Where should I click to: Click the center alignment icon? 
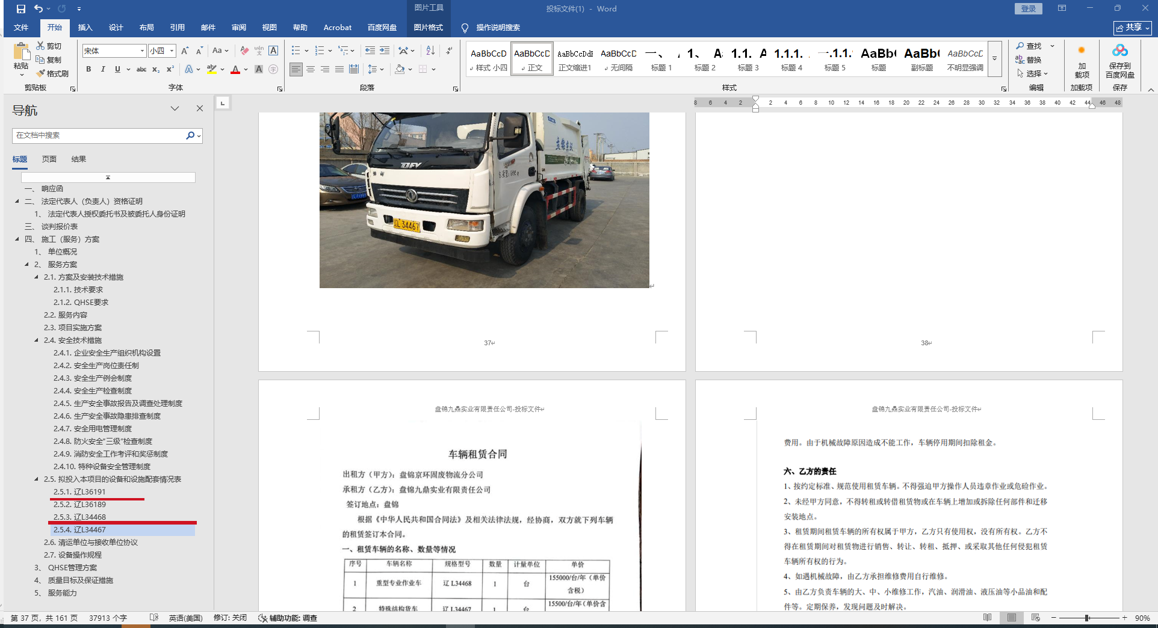click(311, 69)
